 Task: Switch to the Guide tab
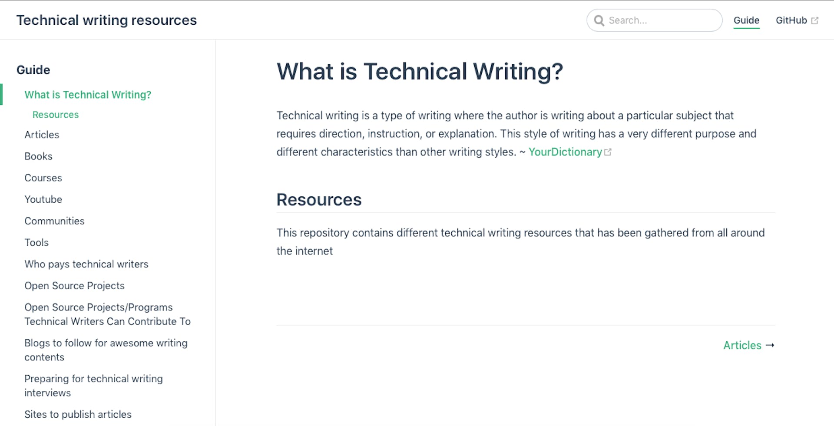point(746,20)
